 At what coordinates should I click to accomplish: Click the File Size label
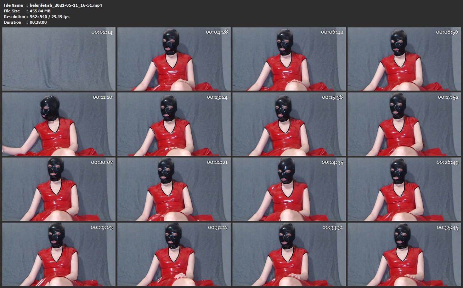[x=12, y=11]
